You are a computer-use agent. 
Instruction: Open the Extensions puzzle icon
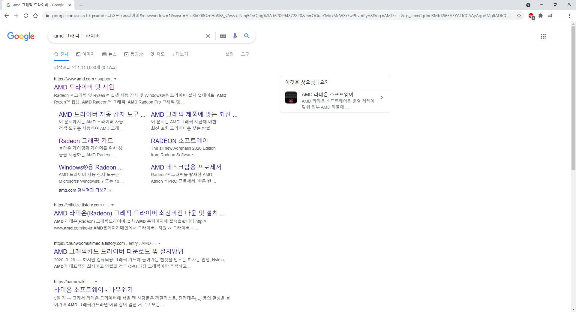[541, 16]
